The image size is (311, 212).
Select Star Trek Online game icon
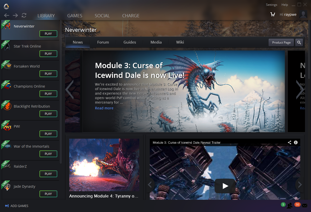point(7,47)
